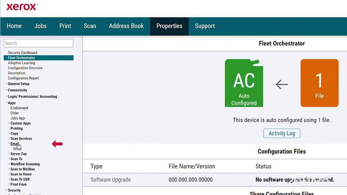This screenshot has height=195, width=347.
Task: Go to the Home tab
Action: pyautogui.click(x=14, y=26)
